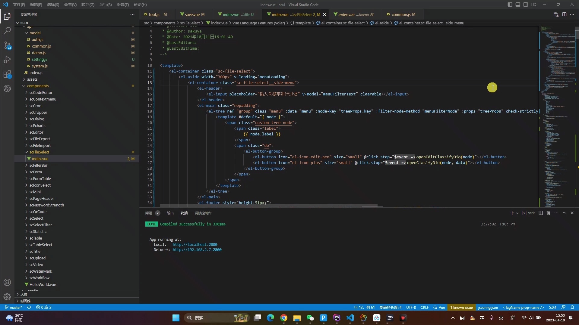579x325 pixels.
Task: Open the terminal profile dropdown
Action: [516, 213]
